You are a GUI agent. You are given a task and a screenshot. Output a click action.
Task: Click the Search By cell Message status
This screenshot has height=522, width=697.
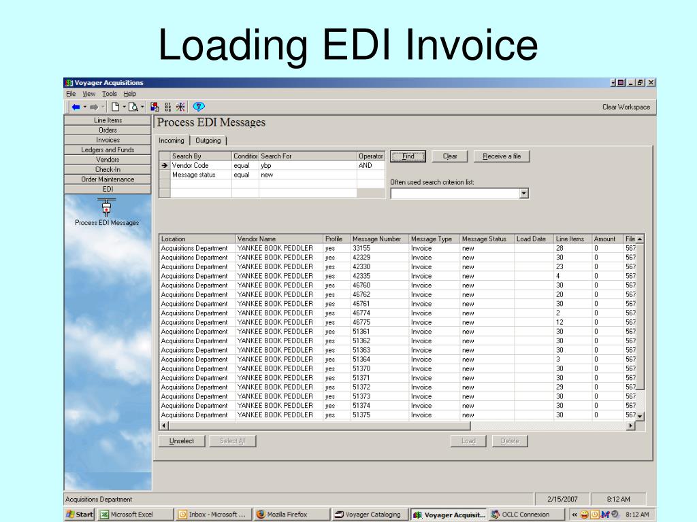click(x=201, y=175)
